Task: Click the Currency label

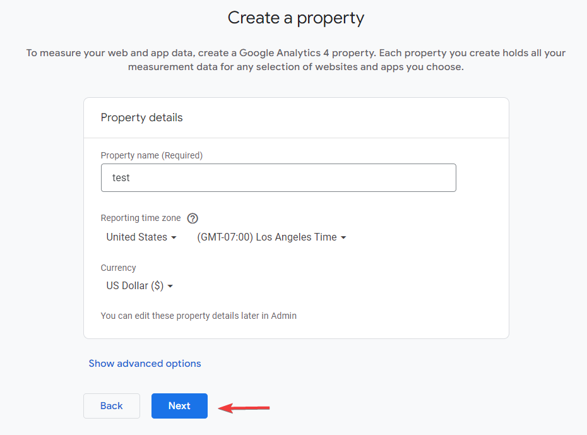Action: (x=118, y=268)
